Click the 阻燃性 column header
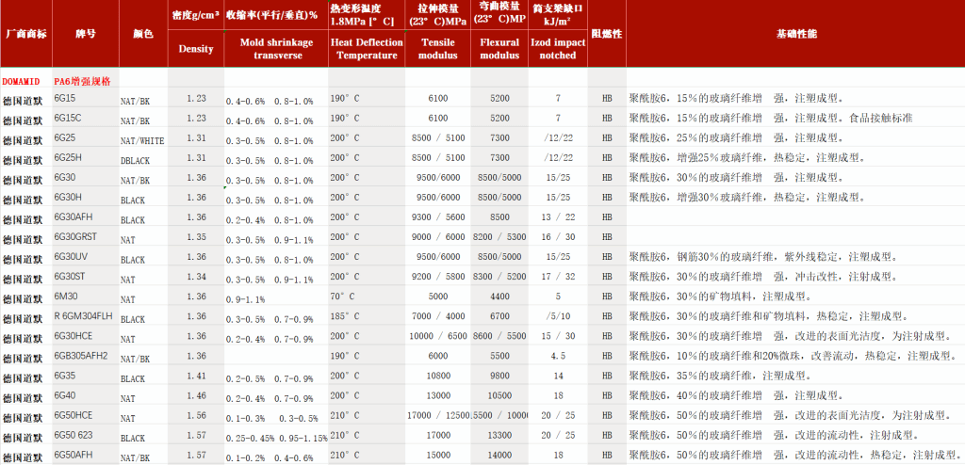The image size is (965, 465). 606,34
